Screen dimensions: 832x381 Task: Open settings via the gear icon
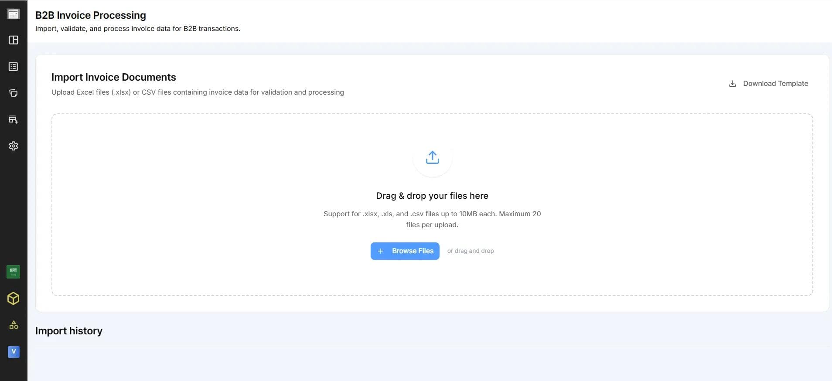[x=14, y=146]
